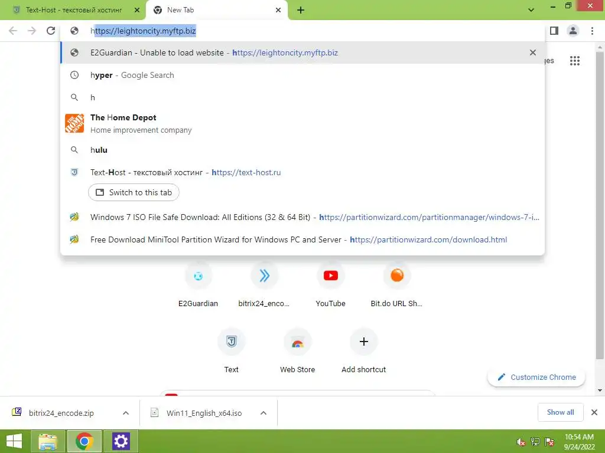Click Show all downloads
The image size is (605, 453).
560,412
